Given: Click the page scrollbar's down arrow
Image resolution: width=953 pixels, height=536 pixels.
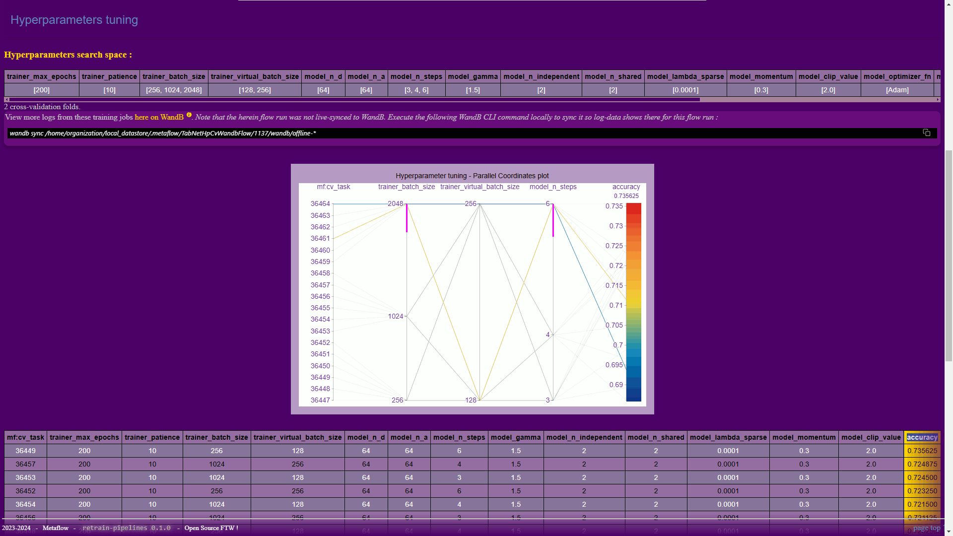Looking at the screenshot, I should [949, 532].
